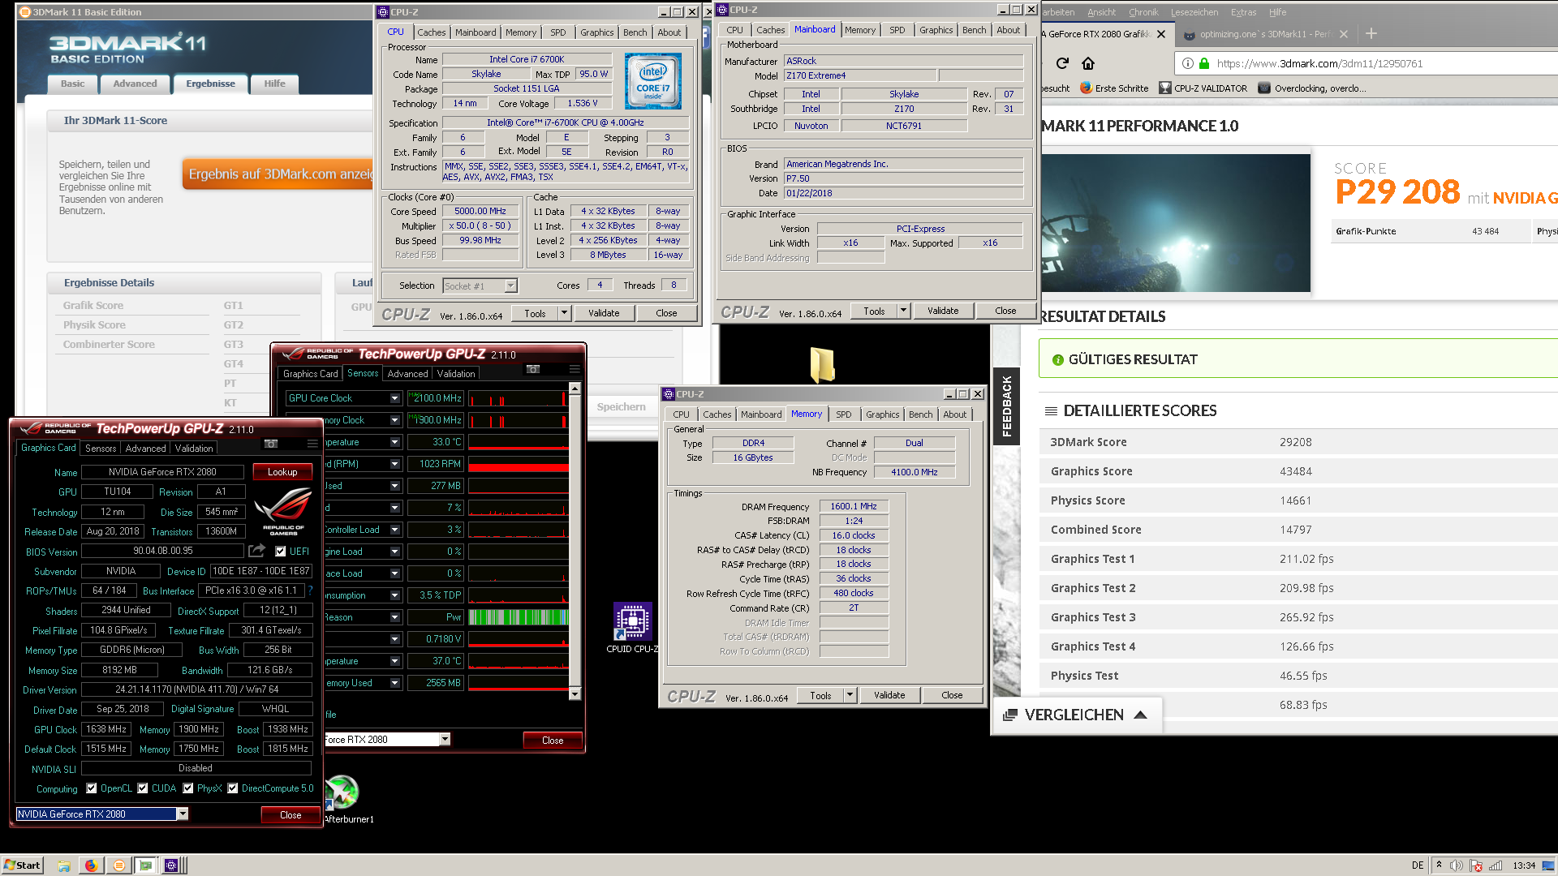Open the CPUID CPU-Z desktop shortcut
The image size is (1558, 876).
coord(633,629)
